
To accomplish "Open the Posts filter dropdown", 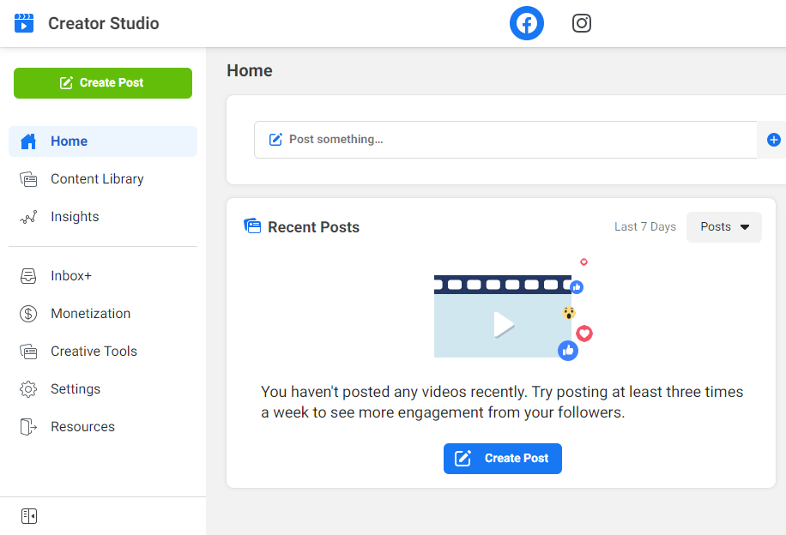I will coord(723,226).
